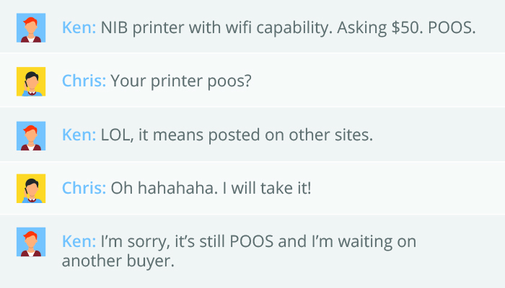Viewport: 505px width, 288px height.
Task: Click Ken's avatar beside the NIB printer message
Action: click(x=31, y=27)
